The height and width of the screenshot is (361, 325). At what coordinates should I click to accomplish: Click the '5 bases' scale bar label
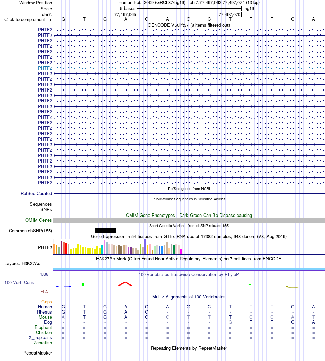(128, 9)
